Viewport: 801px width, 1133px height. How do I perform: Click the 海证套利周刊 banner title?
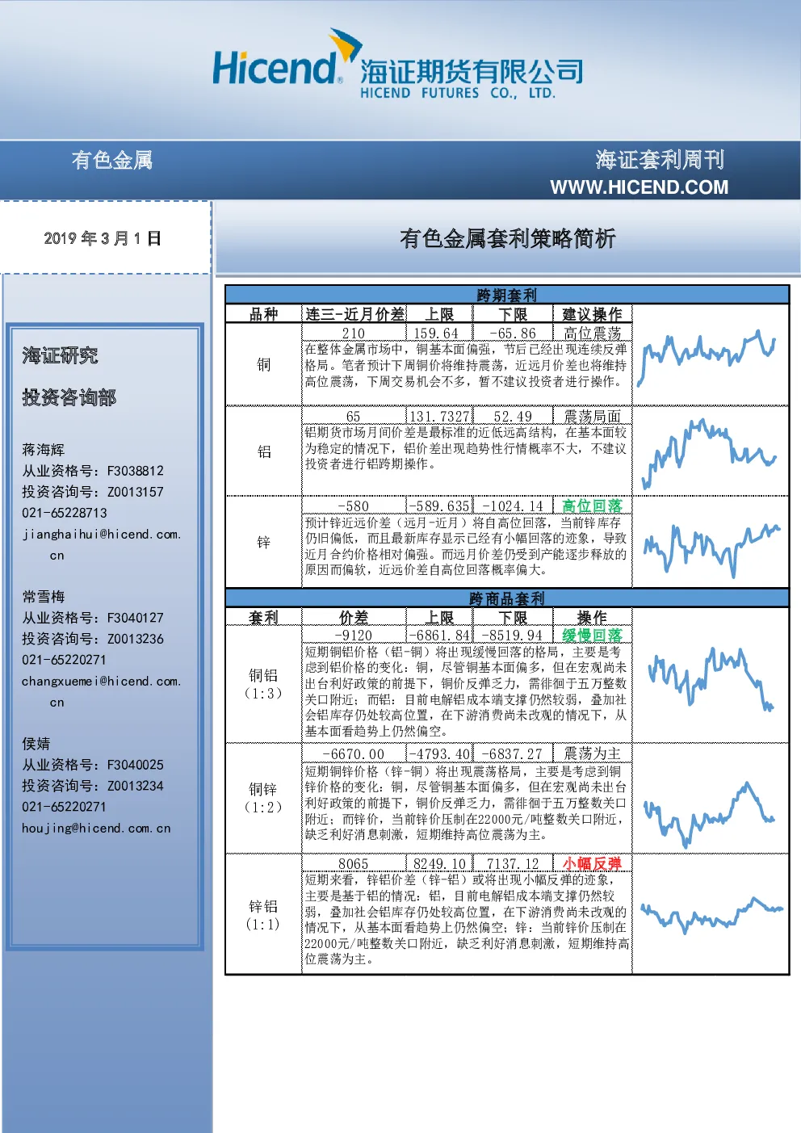point(660,160)
